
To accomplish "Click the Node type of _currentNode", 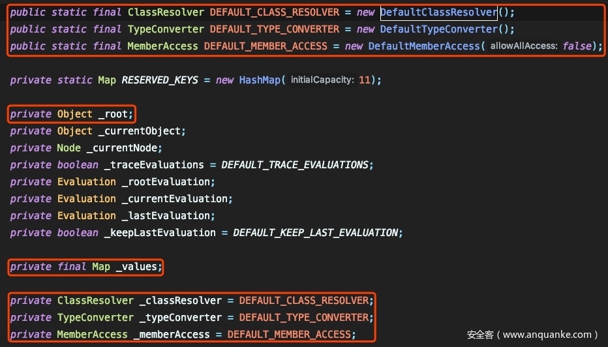I will tap(68, 148).
